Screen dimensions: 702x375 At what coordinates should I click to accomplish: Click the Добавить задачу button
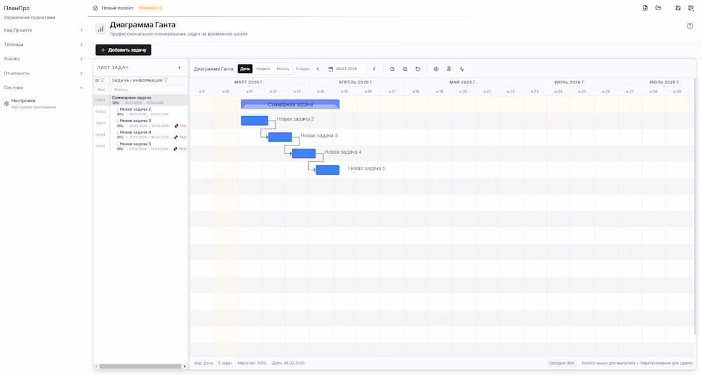pos(124,50)
